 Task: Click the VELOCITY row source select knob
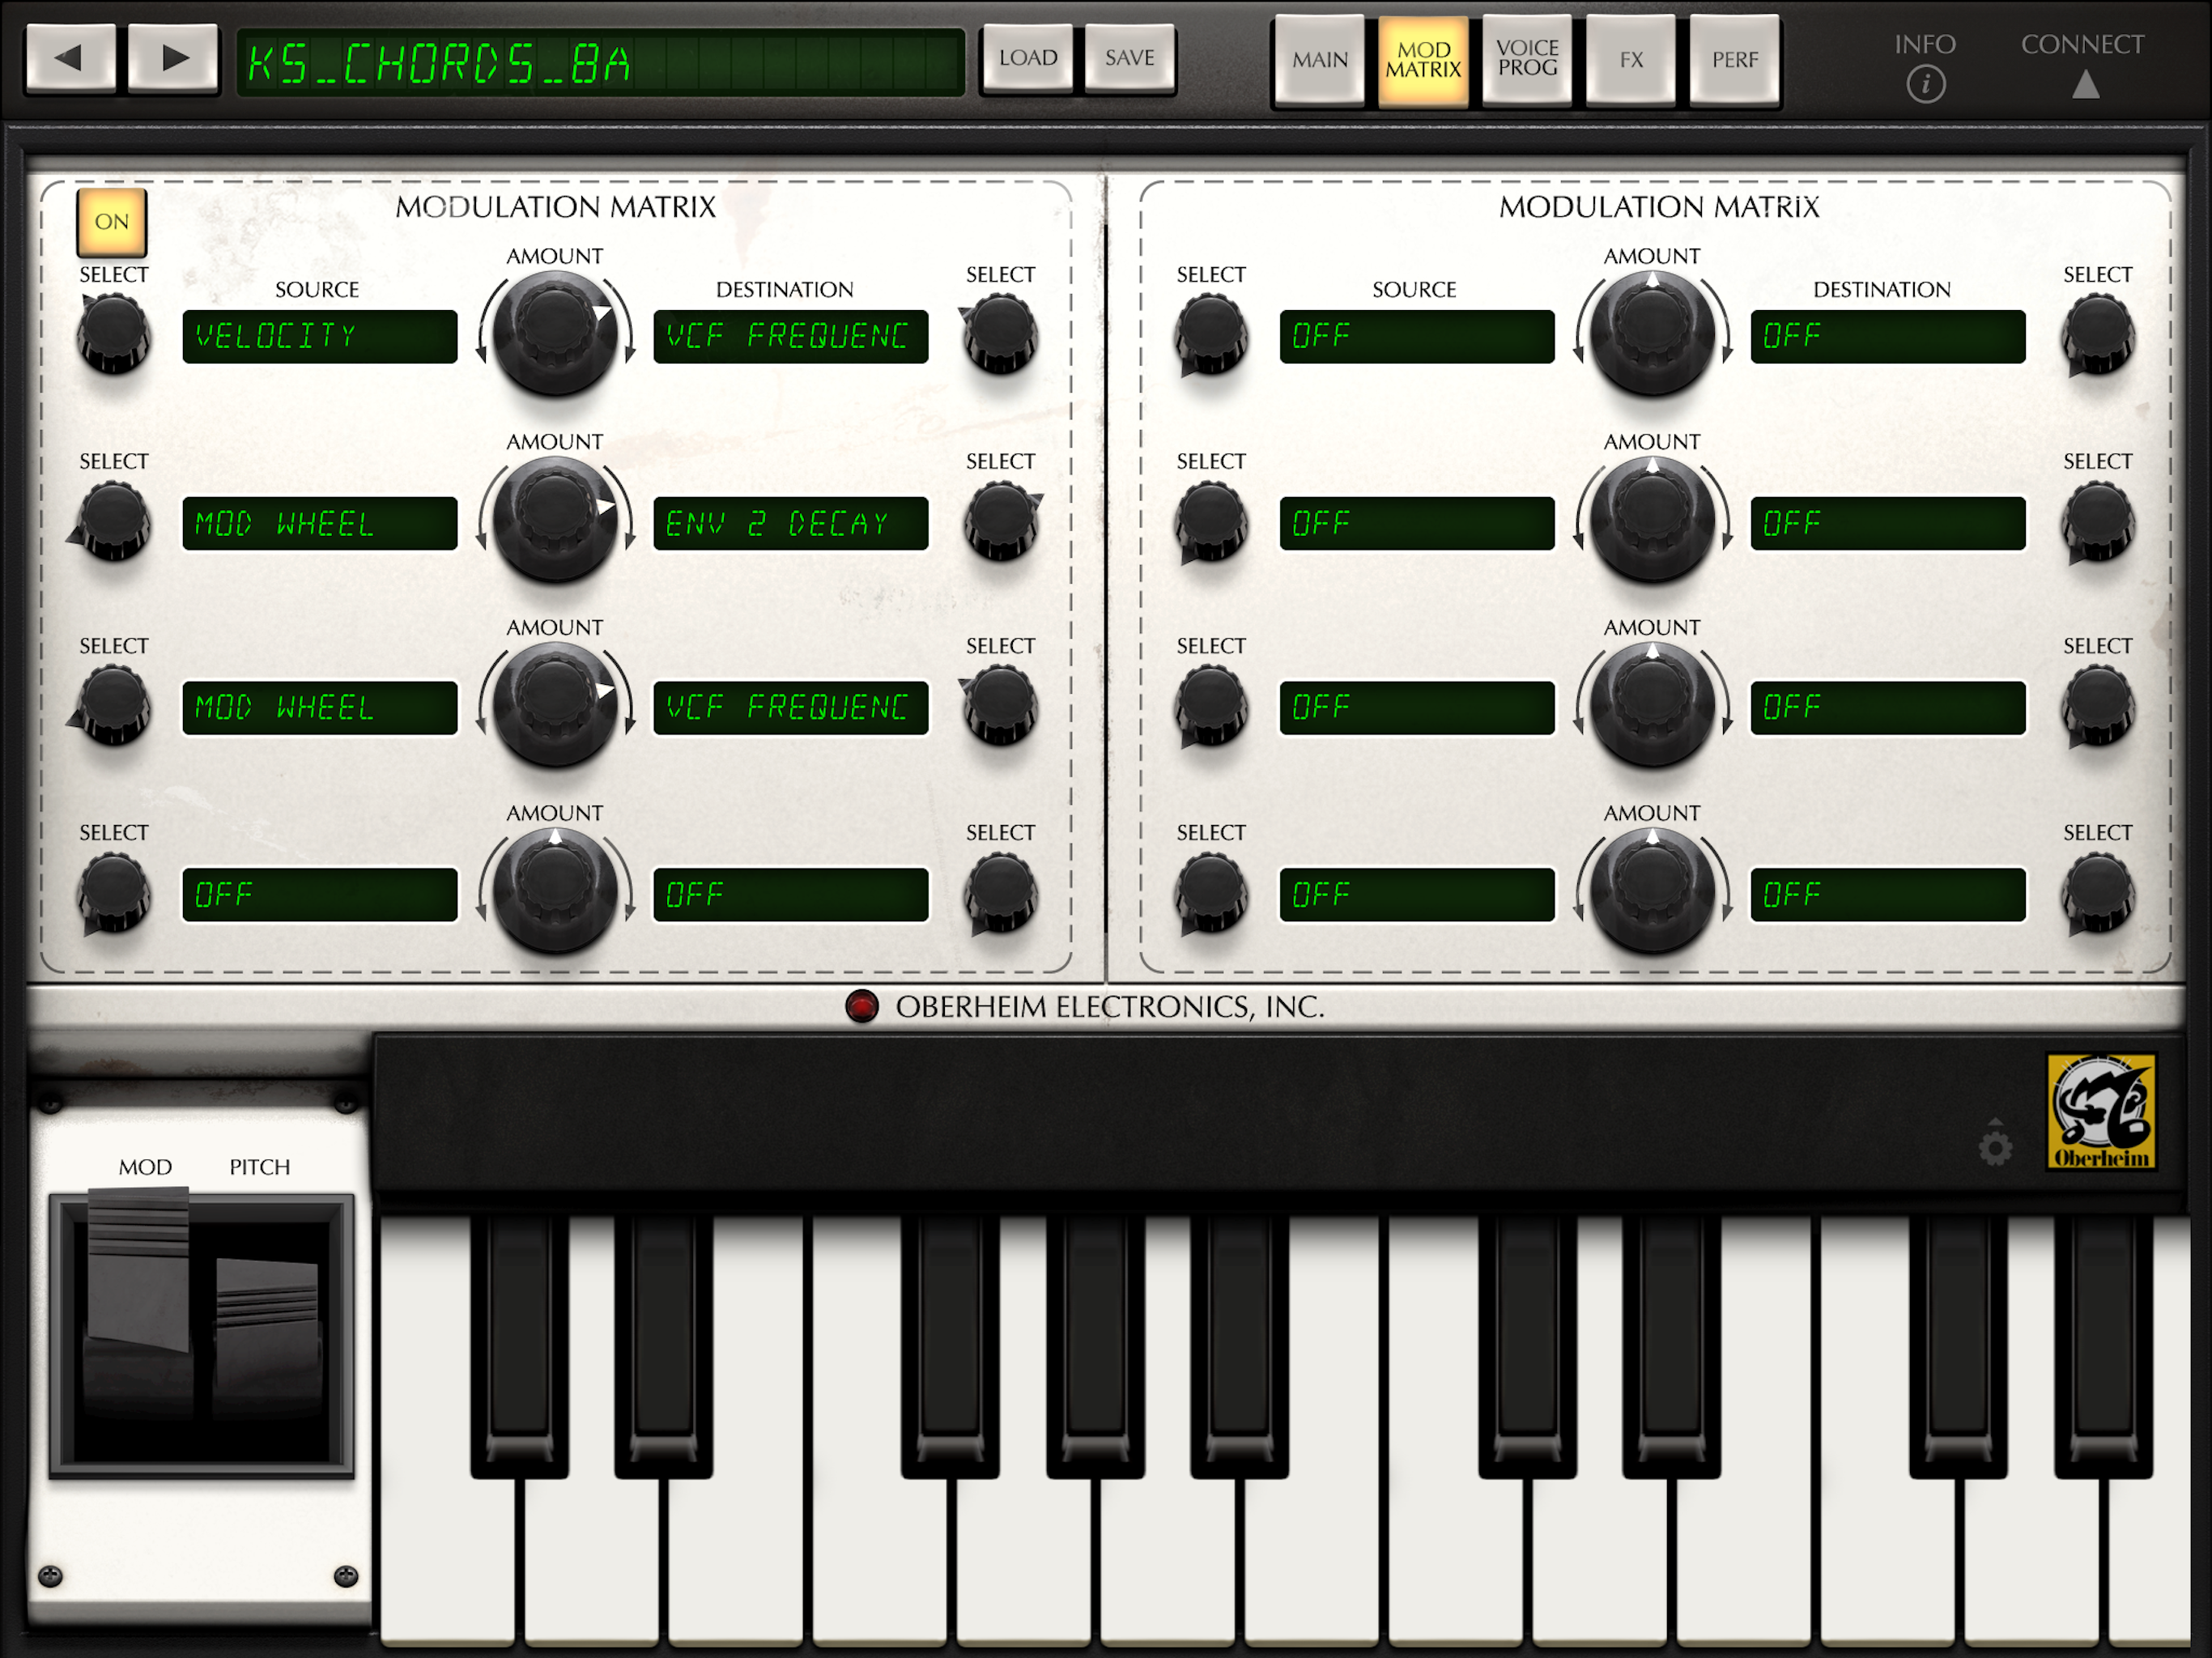113,334
